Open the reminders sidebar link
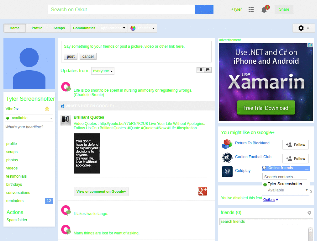This screenshot has width=321, height=241. 15,201
